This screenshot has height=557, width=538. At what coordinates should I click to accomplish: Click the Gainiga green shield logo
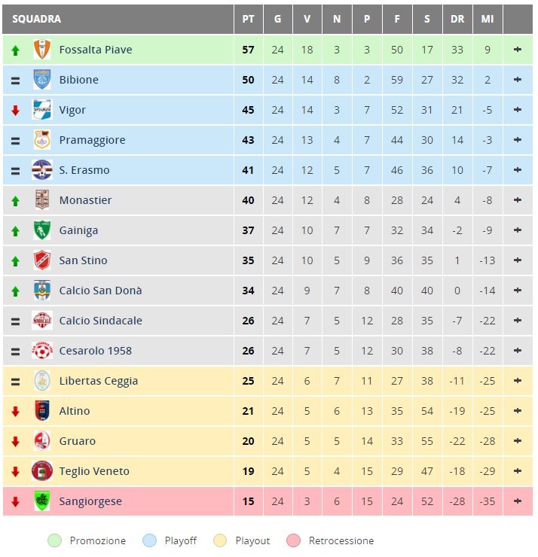pyautogui.click(x=42, y=230)
